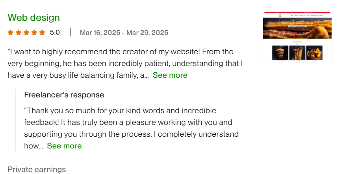Click the middle product photo in the preview
Image resolution: width=343 pixels, height=174 pixels.
297,53
